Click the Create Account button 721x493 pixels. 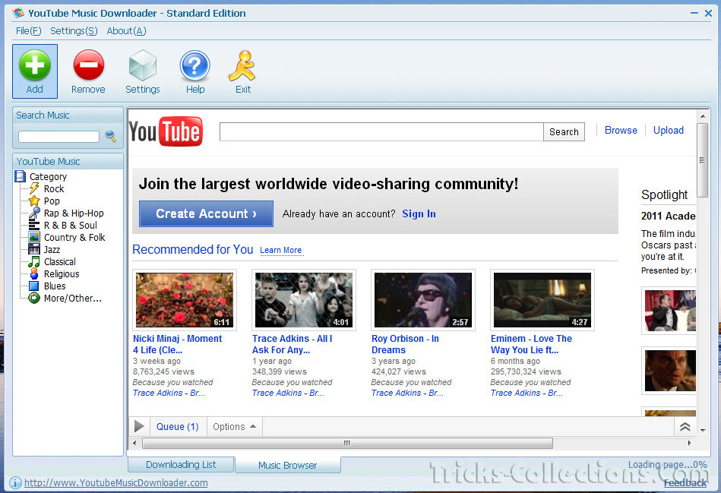(206, 214)
